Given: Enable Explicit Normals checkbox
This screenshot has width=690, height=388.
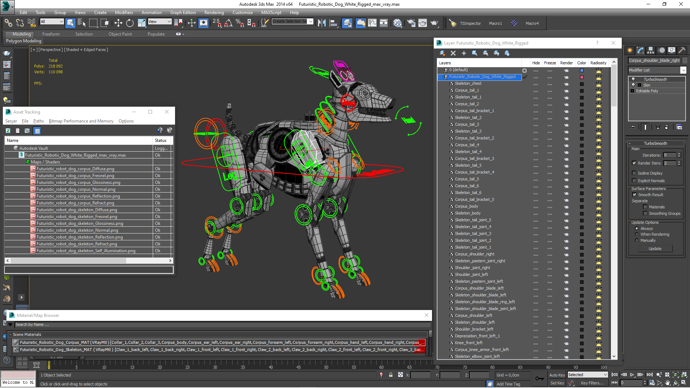Looking at the screenshot, I should [x=634, y=180].
